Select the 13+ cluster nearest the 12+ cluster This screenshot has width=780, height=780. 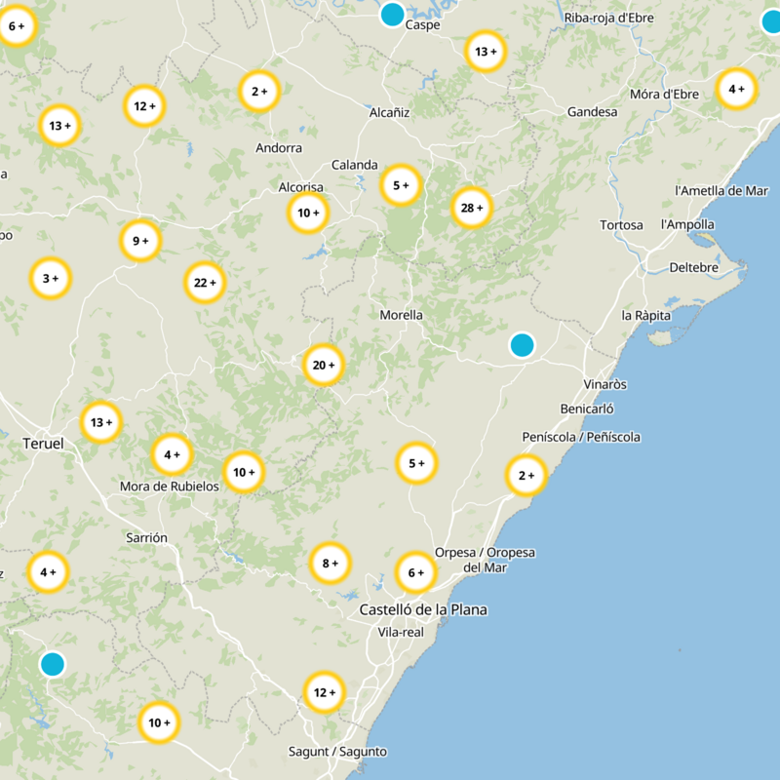click(59, 126)
